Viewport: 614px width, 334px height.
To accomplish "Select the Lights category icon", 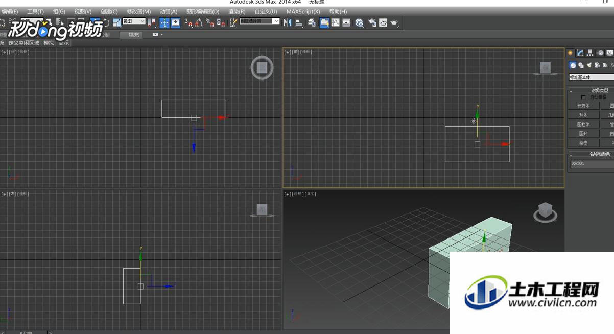I will [589, 65].
